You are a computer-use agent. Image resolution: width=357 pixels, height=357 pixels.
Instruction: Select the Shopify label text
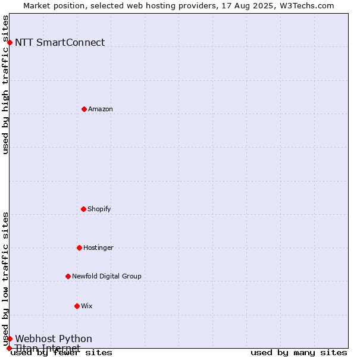(99, 209)
